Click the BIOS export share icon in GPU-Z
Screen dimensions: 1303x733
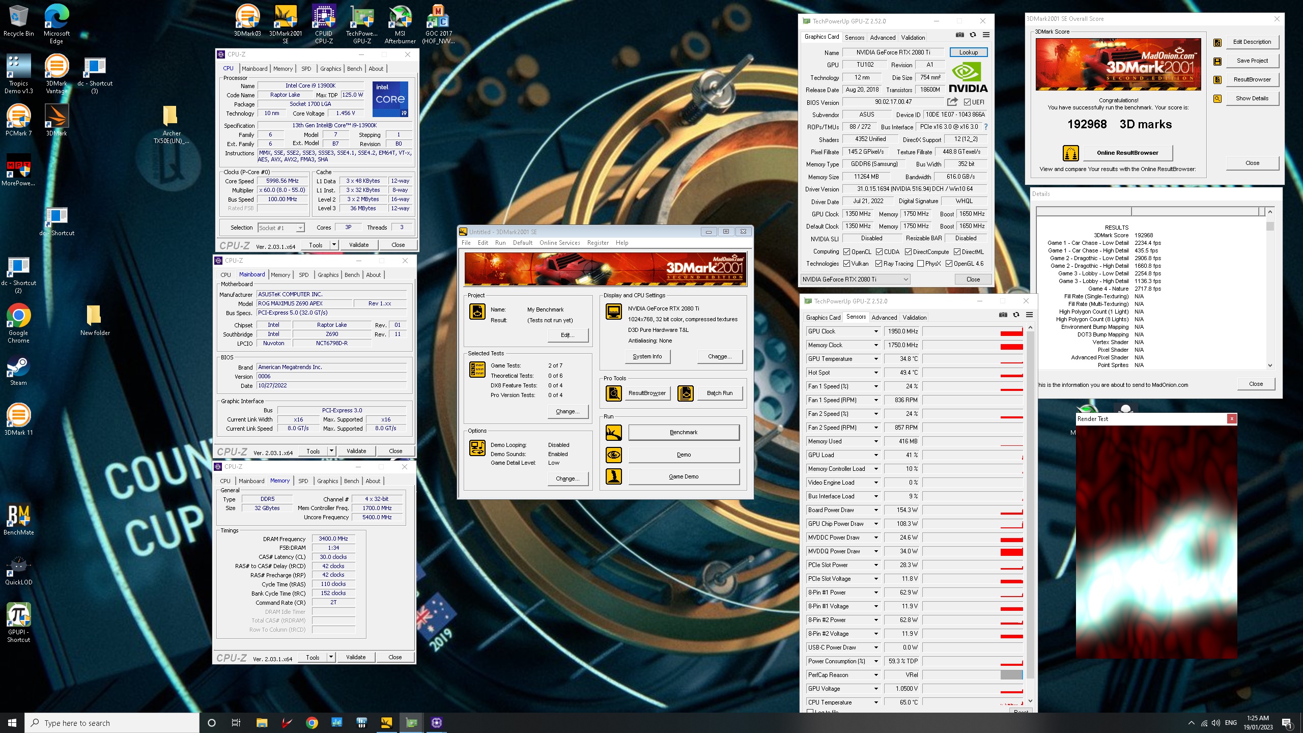952,102
